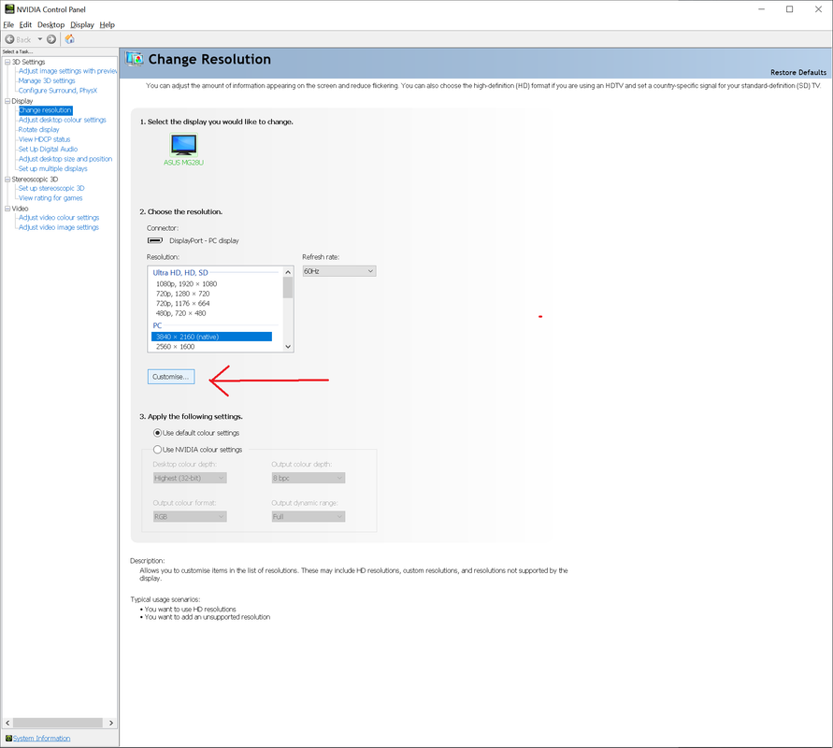Open Adjust image settings with preview
The height and width of the screenshot is (748, 833).
point(67,71)
